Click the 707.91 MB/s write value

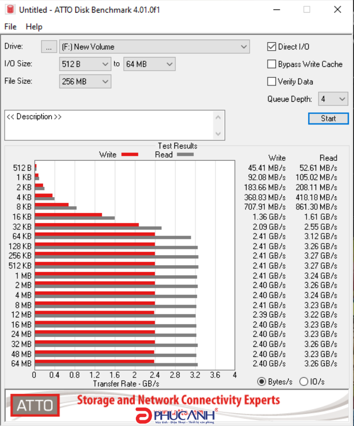click(x=264, y=207)
